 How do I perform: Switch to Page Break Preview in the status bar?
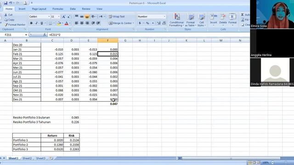coord(258,163)
